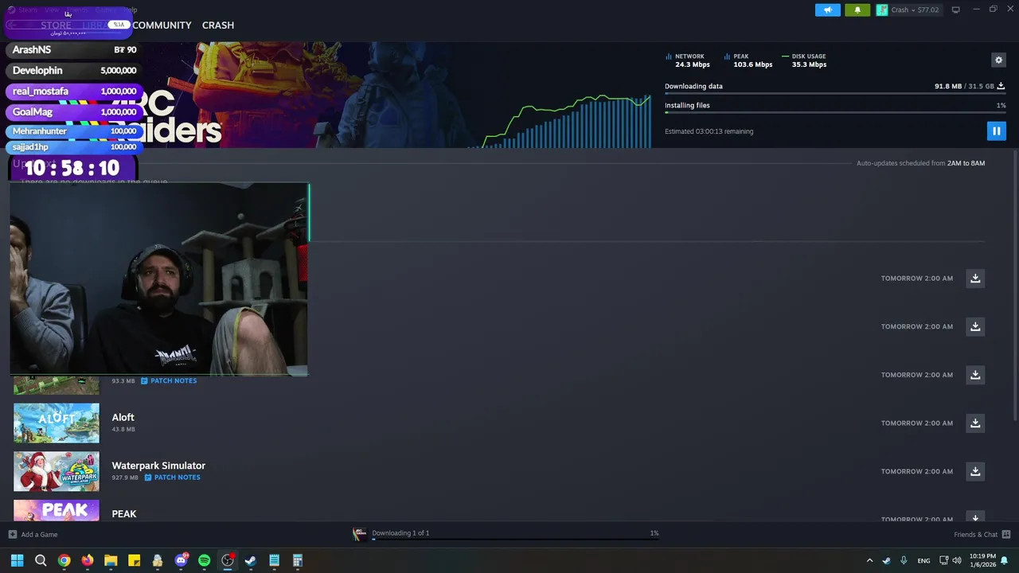Click download icon in first TOMORROW 2:00 AM row
1019x573 pixels.
(x=975, y=279)
